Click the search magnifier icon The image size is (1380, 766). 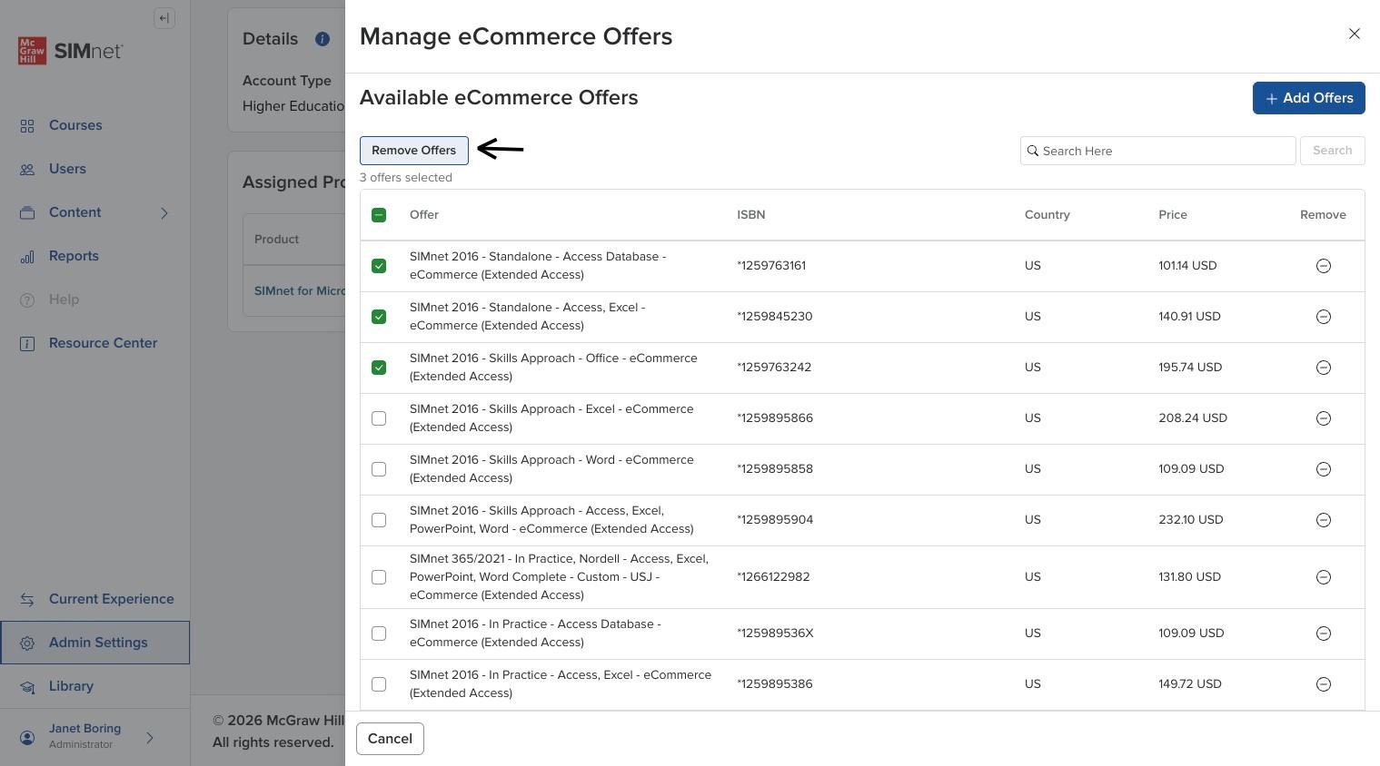coord(1033,151)
